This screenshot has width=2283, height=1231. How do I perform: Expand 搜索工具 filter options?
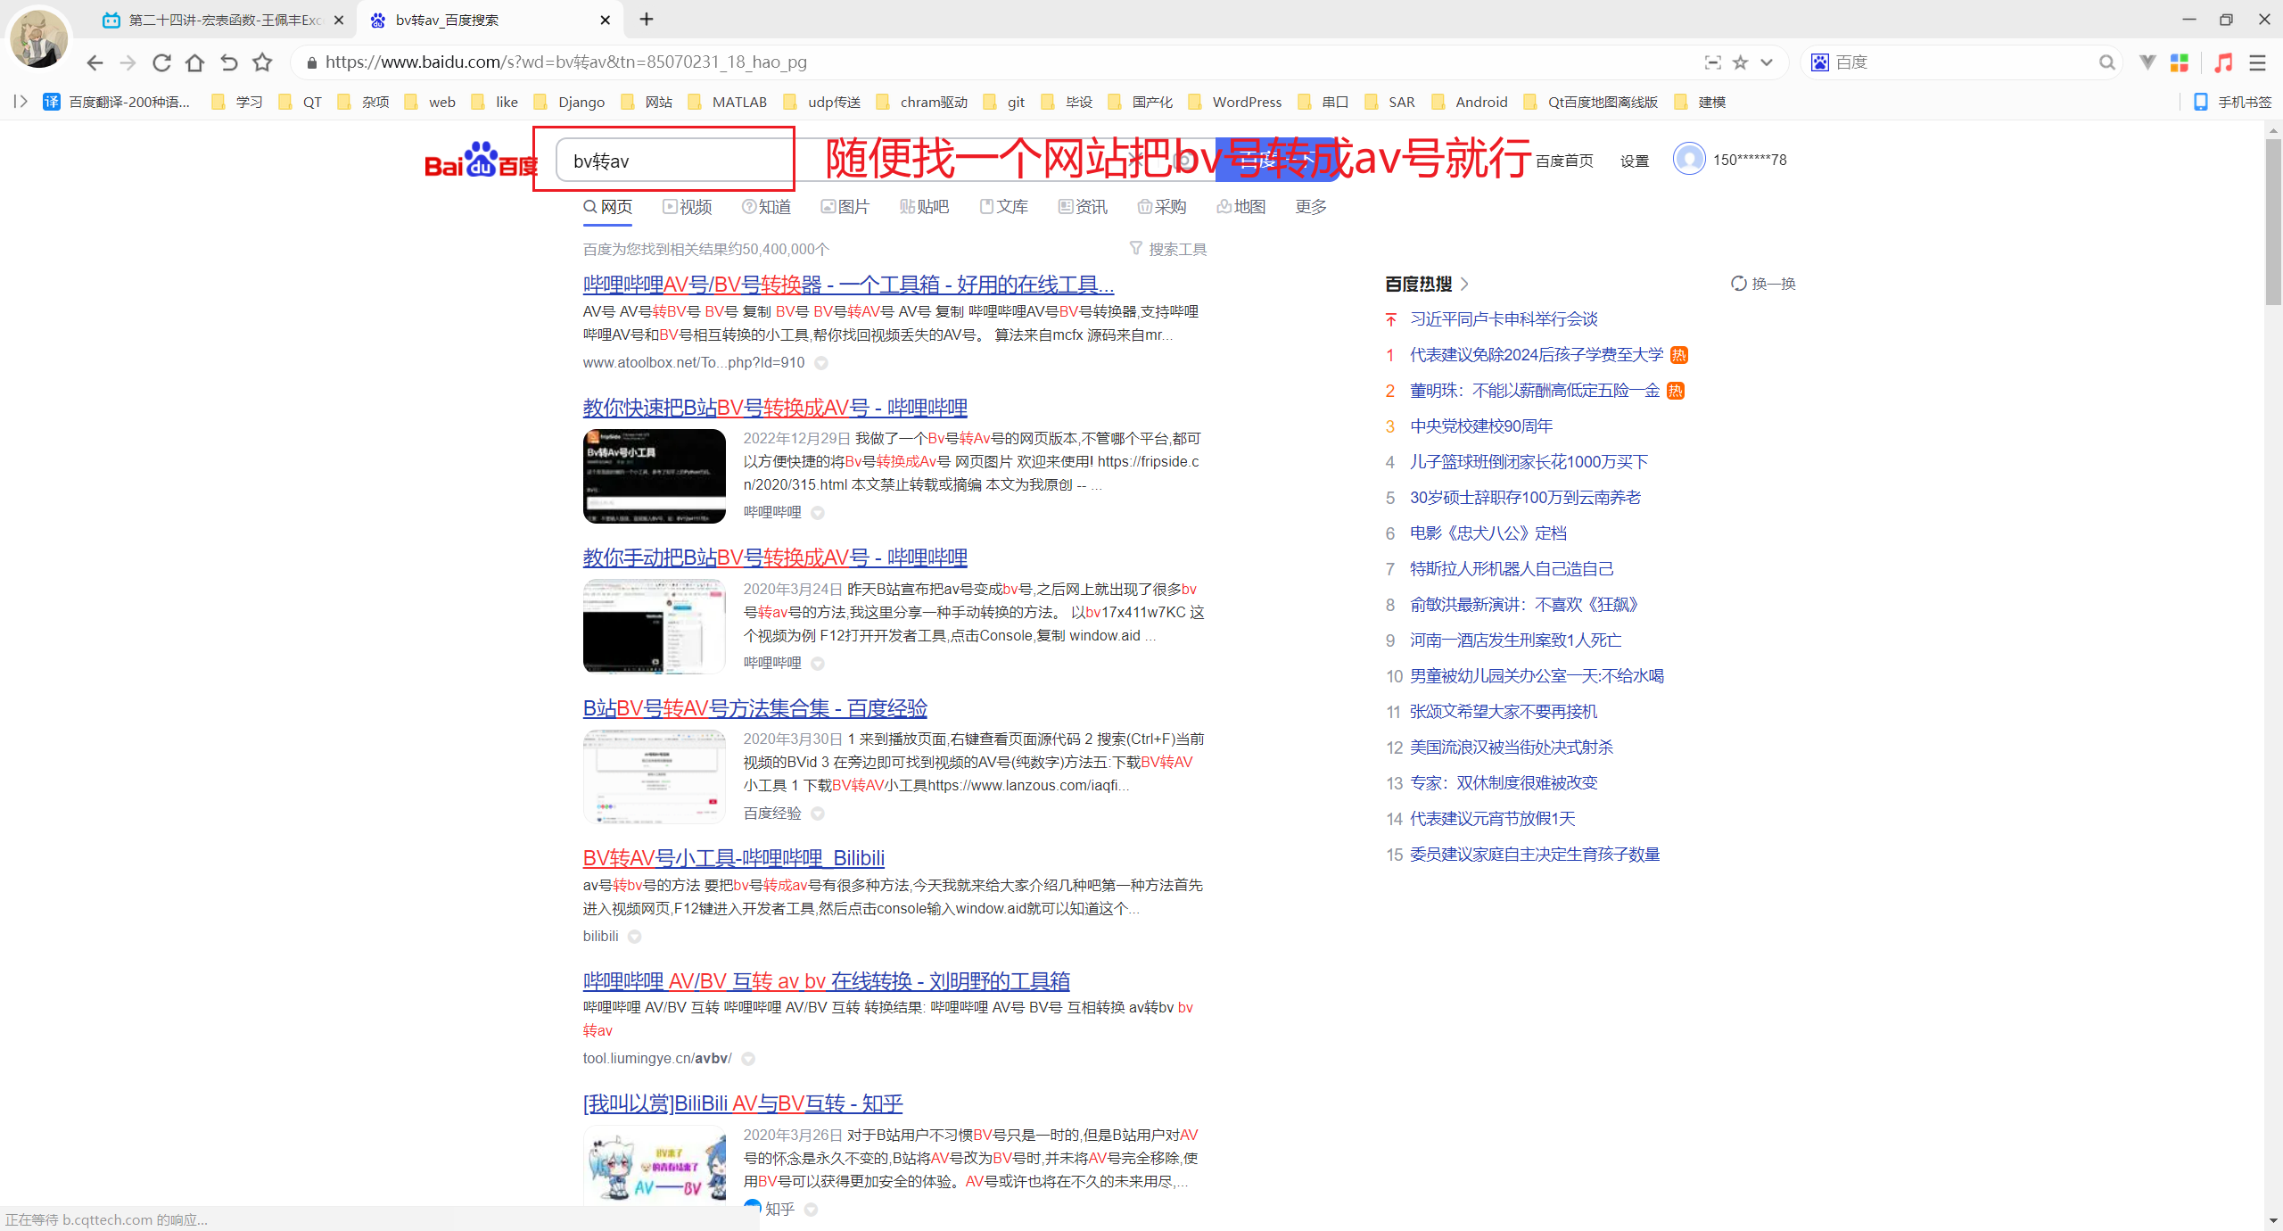1168,249
